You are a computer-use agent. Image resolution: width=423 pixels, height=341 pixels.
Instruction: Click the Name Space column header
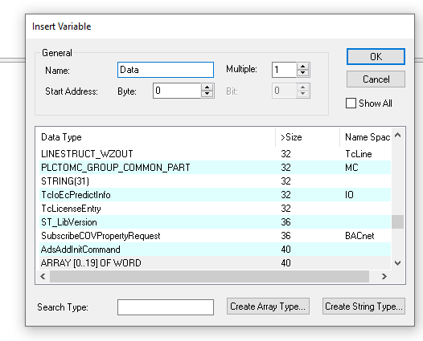(366, 137)
